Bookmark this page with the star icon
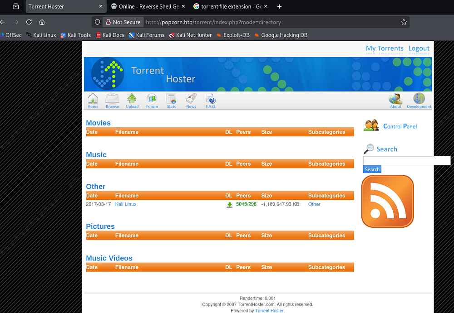Screen dimensions: 454x313 pos(404,22)
